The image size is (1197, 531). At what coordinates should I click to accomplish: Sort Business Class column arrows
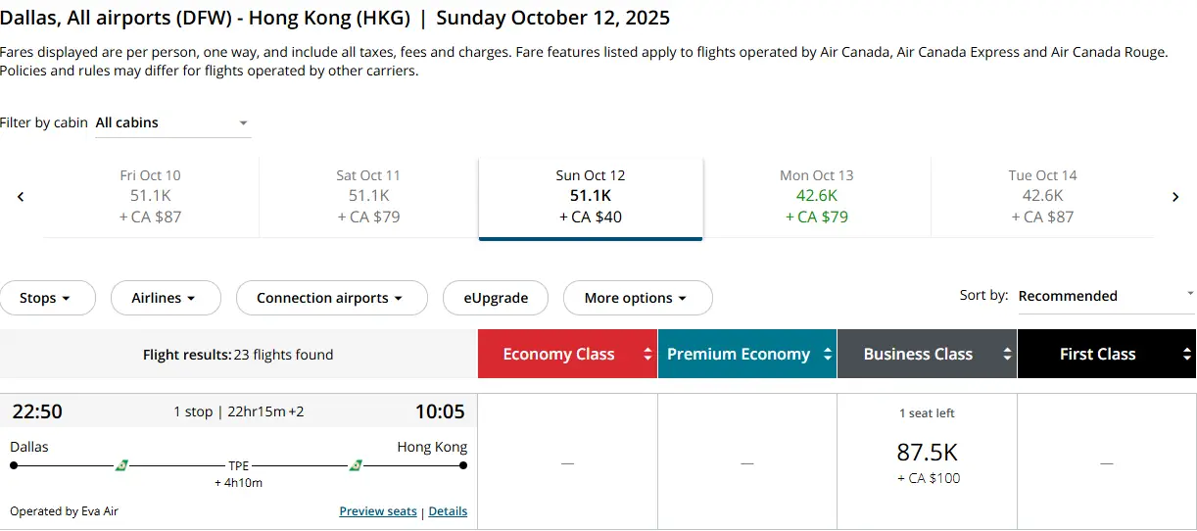(1007, 355)
